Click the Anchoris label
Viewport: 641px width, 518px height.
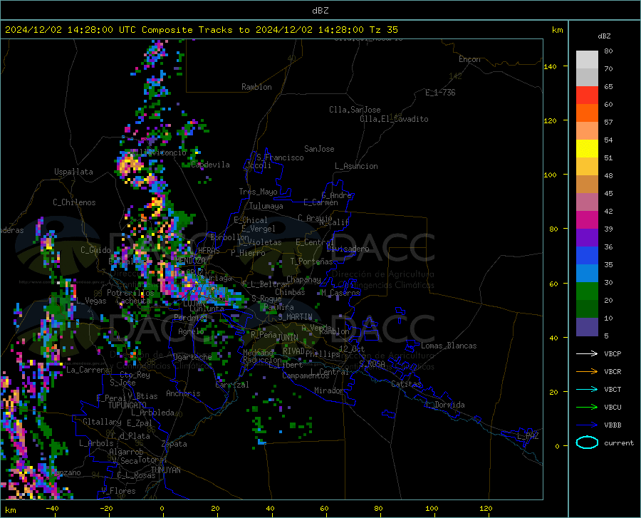[183, 393]
